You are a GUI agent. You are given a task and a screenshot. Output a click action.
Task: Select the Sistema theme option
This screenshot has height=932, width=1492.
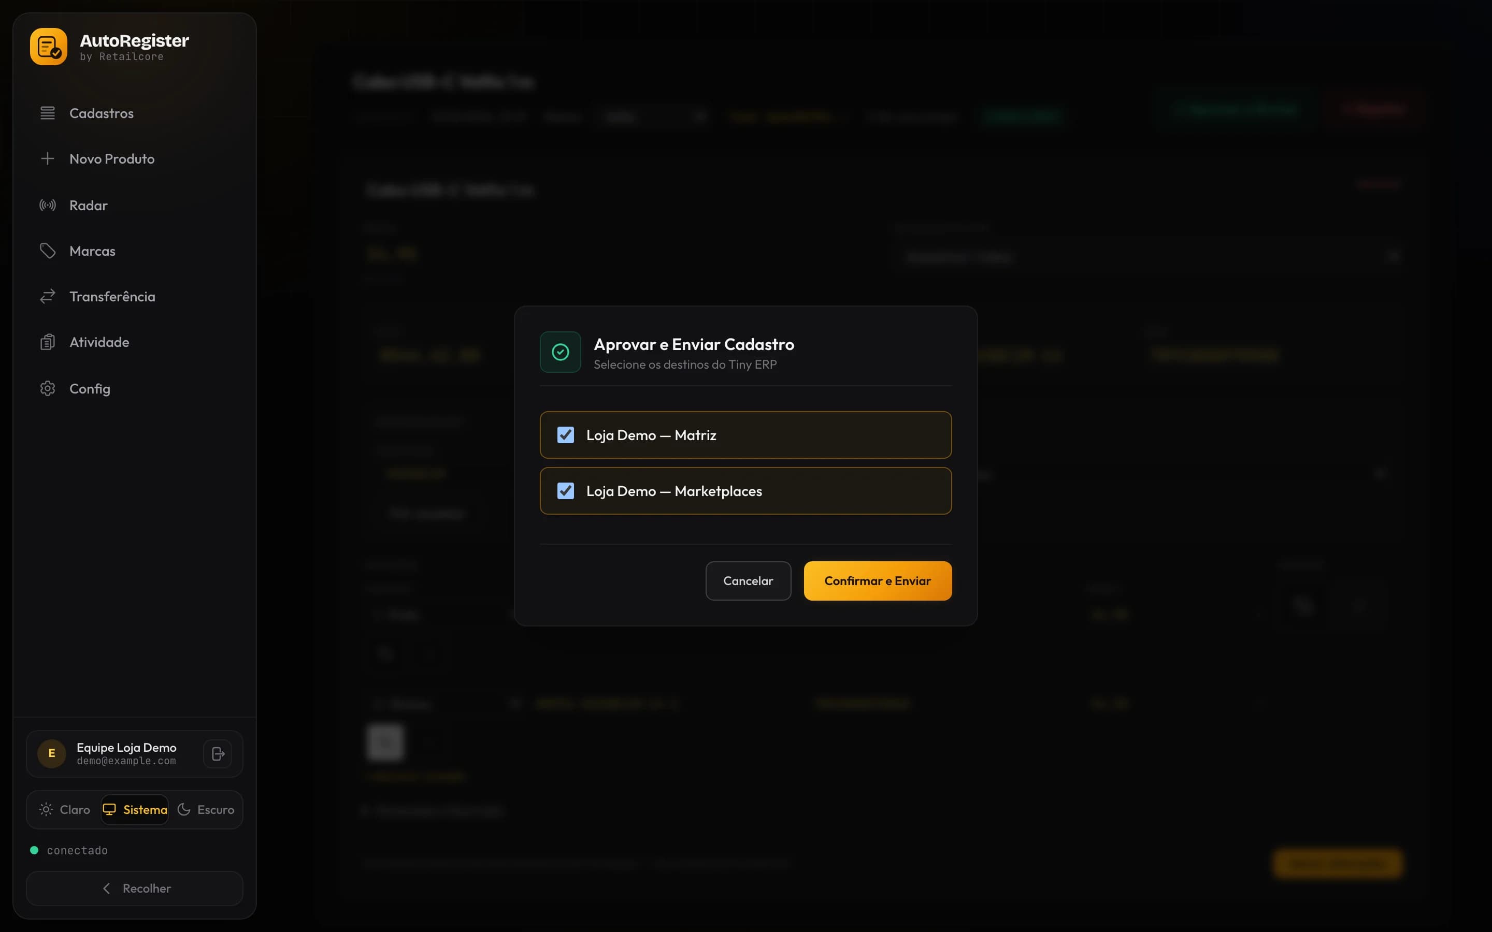click(x=135, y=810)
